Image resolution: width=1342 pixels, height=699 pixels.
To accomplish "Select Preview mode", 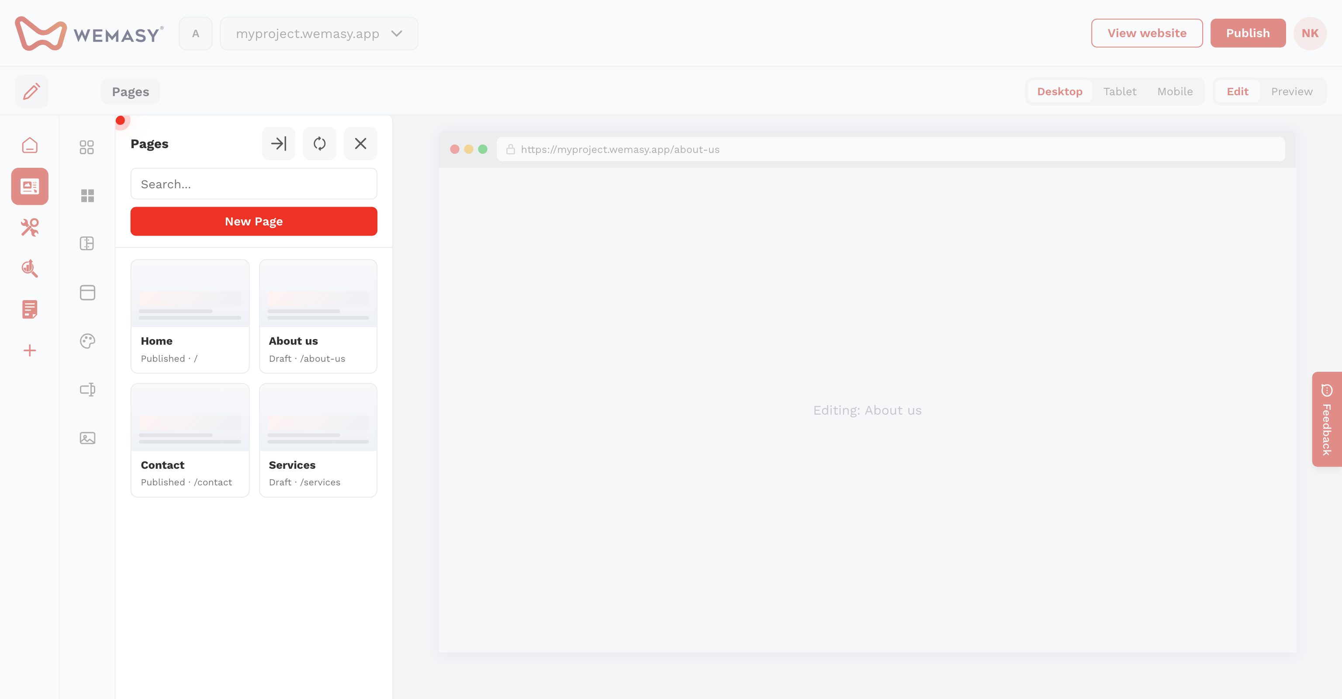I will (x=1291, y=91).
